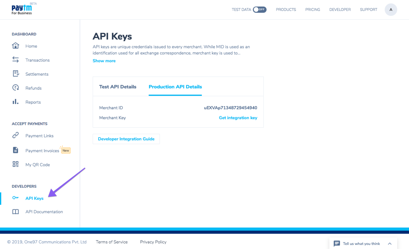
Task: Open Reports page
Action: pos(33,102)
